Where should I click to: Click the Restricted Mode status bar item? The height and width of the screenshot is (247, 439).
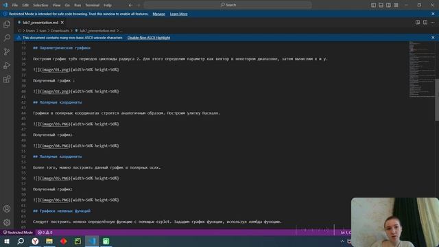(x=18, y=233)
